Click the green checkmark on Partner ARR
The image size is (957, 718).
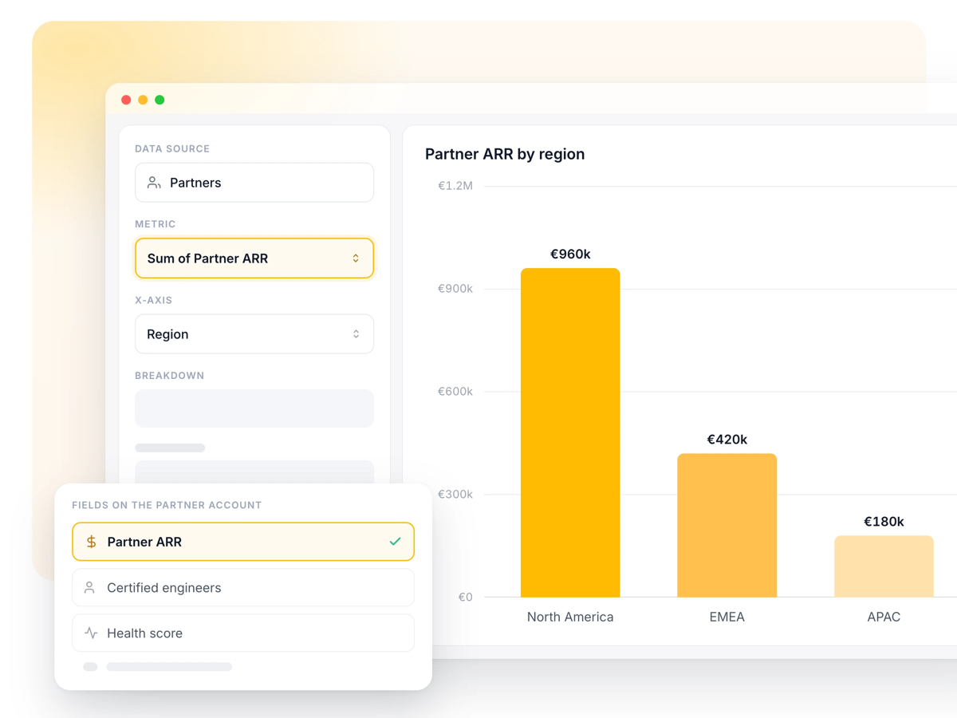(x=395, y=542)
